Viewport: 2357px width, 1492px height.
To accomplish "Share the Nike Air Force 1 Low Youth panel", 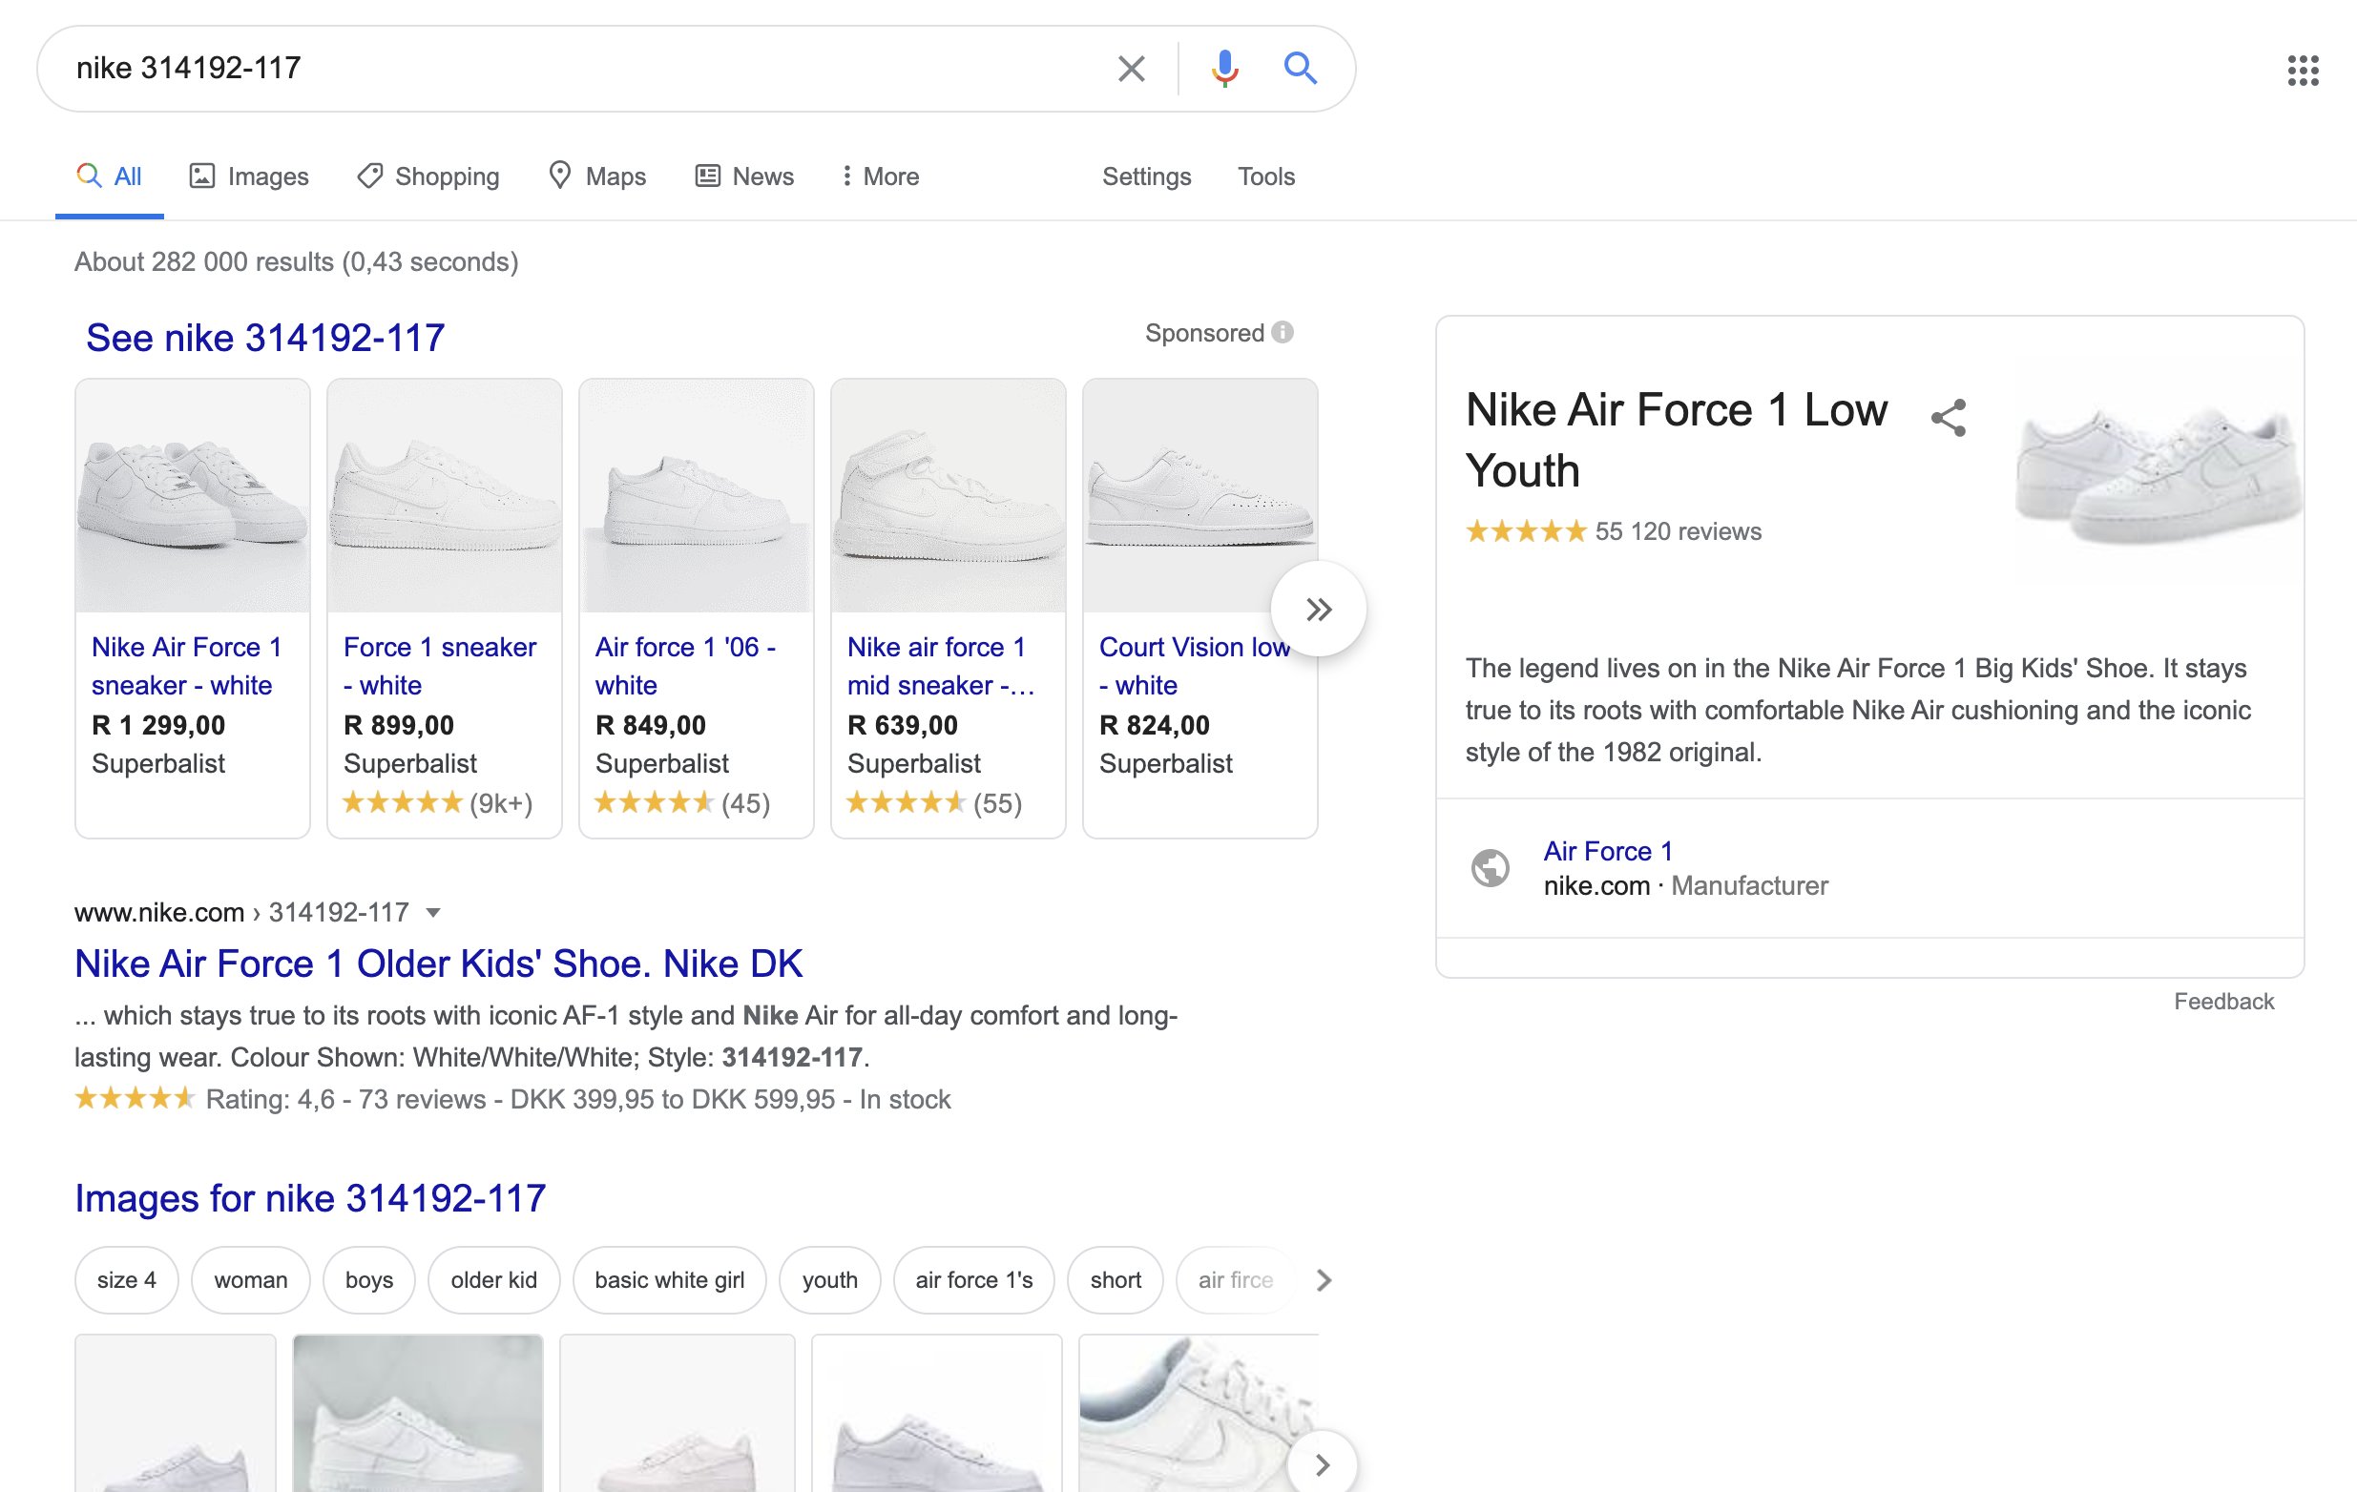I will click(x=1948, y=418).
